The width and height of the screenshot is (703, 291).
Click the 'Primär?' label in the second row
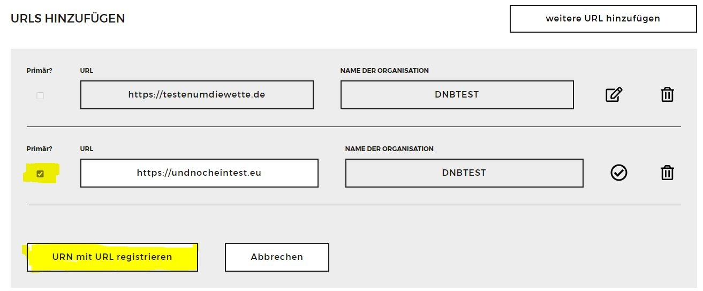pyautogui.click(x=40, y=149)
